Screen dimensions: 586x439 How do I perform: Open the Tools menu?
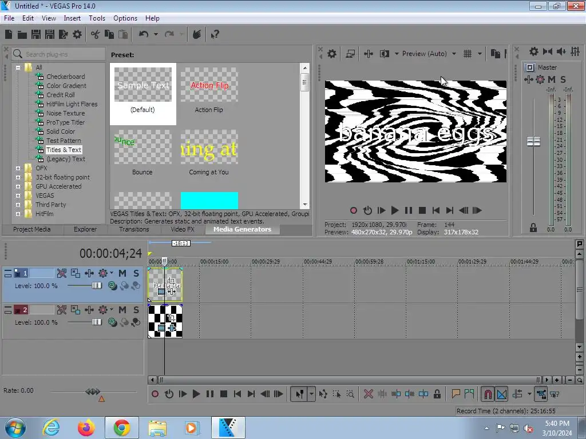pyautogui.click(x=97, y=18)
